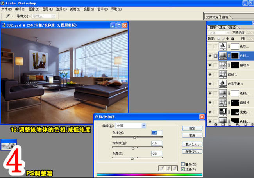
Task: Select the layer mask of 曲线 4
Action: pyautogui.click(x=235, y=103)
